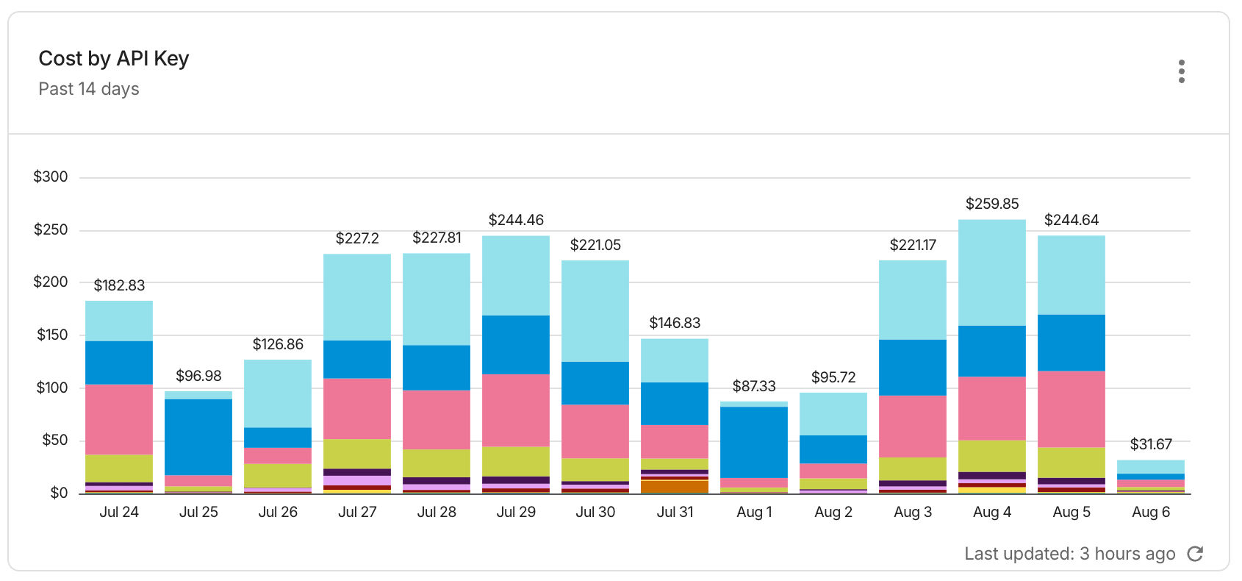Select the $221.17 total above Aug 3
This screenshot has width=1242, height=581.
(913, 245)
